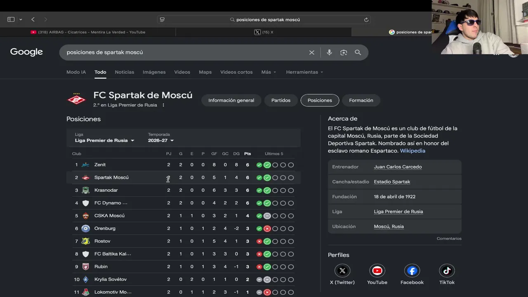Switch to the AIRBAG YouTube tab
This screenshot has height=297, width=528.
[x=88, y=32]
